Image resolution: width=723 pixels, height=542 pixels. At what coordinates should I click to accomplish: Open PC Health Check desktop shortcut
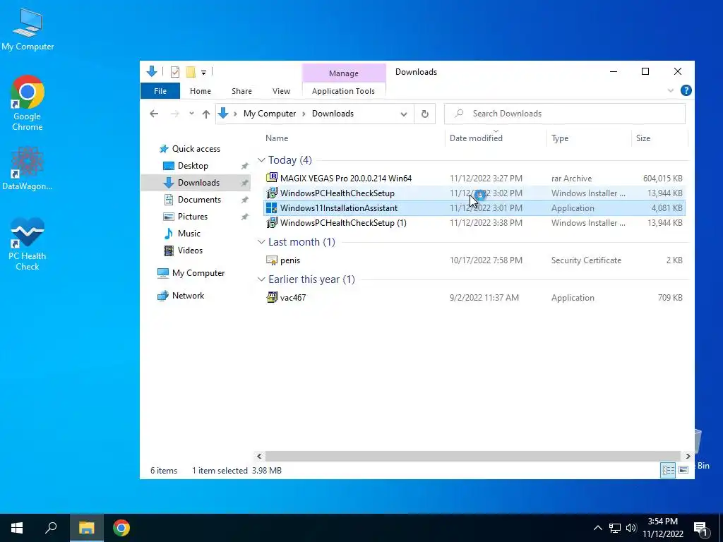click(x=28, y=243)
